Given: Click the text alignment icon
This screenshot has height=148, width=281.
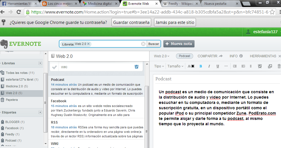Looking at the screenshot, I should point(243,66).
